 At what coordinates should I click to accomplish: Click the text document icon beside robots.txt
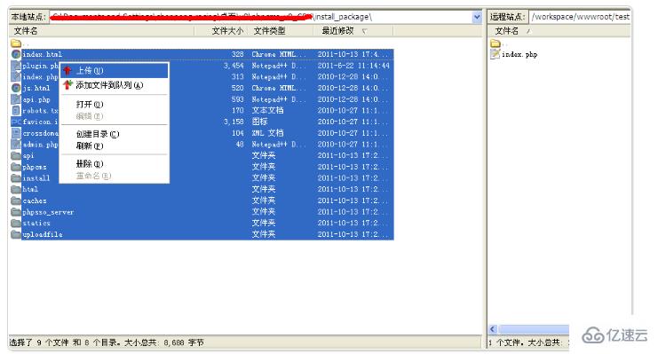click(16, 111)
